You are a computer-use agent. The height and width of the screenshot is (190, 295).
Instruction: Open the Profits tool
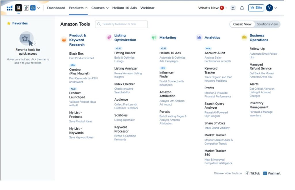point(209,88)
